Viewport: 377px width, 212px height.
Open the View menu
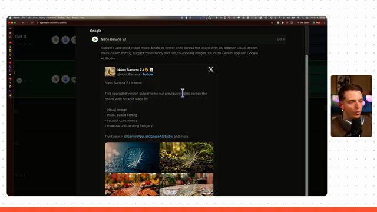coord(35,18)
